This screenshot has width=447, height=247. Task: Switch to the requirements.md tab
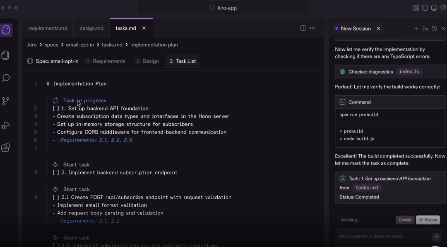click(x=48, y=28)
